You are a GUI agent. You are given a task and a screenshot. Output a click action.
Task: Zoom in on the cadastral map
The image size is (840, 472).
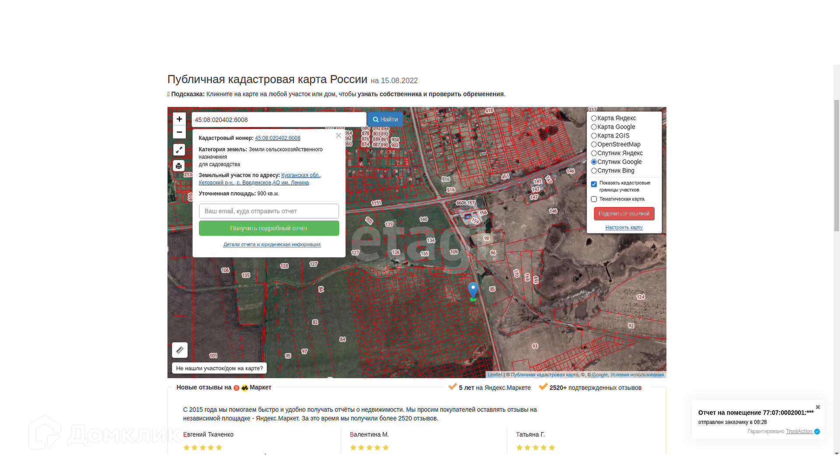click(x=179, y=119)
